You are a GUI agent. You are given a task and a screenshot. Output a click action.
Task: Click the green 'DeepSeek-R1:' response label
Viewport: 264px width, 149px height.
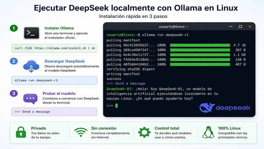coord(120,89)
